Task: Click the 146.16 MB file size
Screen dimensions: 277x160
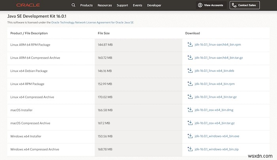Action: click(105, 71)
